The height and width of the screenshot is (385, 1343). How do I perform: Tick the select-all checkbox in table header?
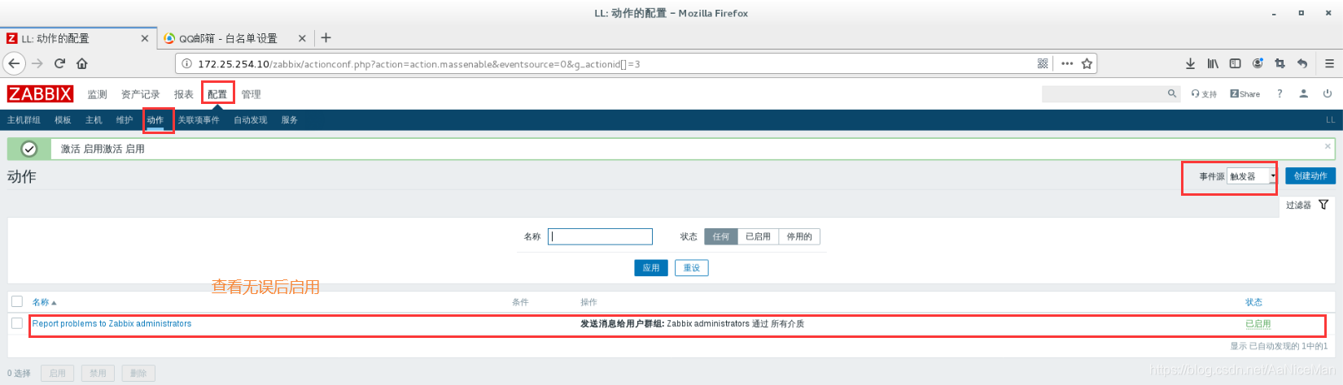click(17, 301)
